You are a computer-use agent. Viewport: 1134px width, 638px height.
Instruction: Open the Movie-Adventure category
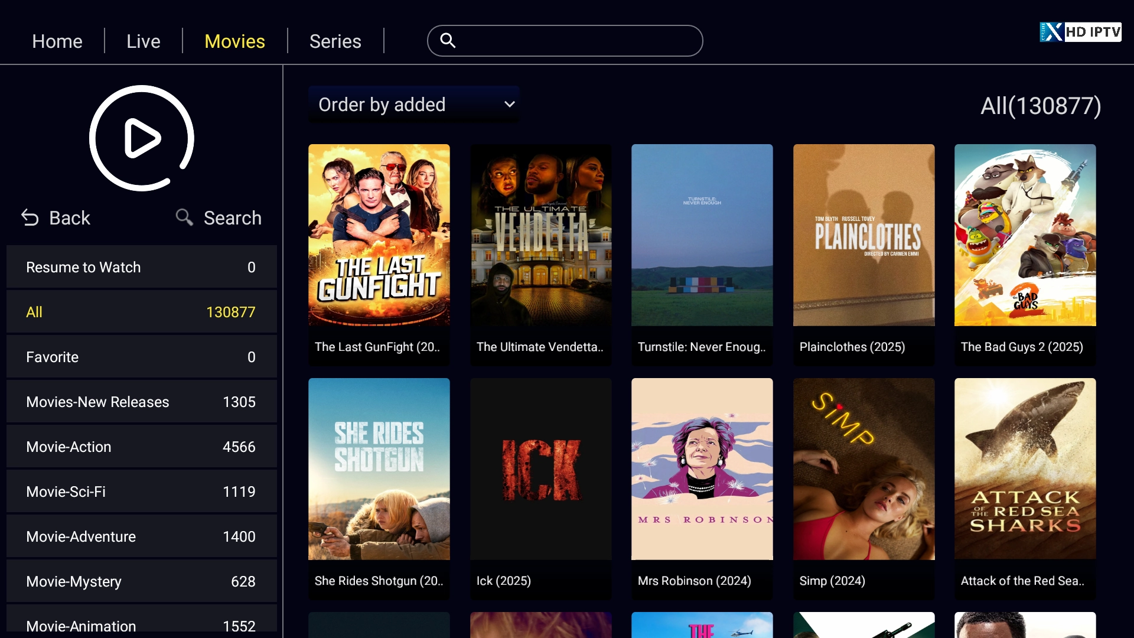coord(142,536)
